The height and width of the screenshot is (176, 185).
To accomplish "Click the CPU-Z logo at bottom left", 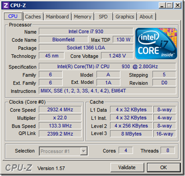I will (19, 168).
